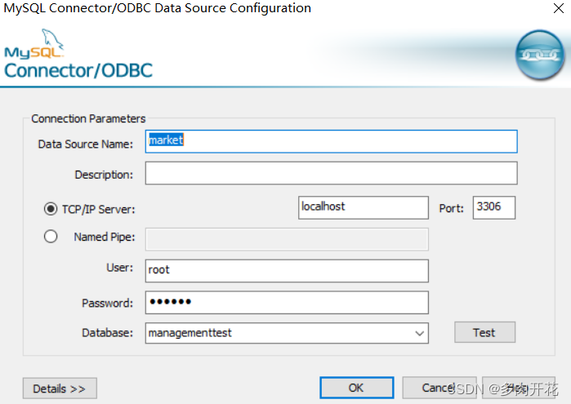Click the Port label text

451,208
